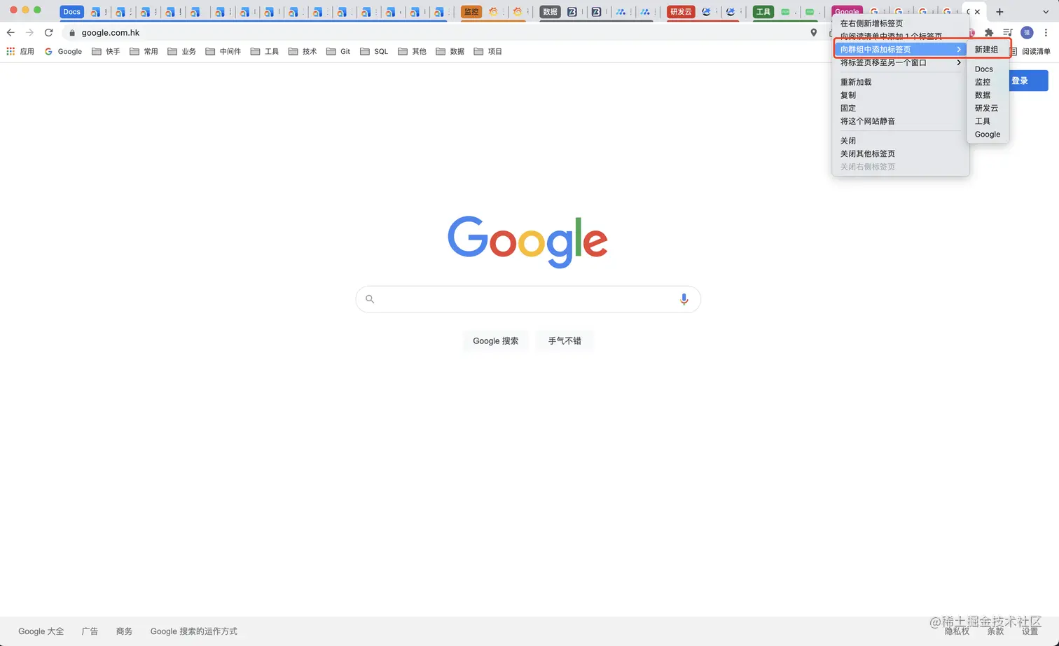Open Chrome's three-dot menu

pyautogui.click(x=1046, y=33)
